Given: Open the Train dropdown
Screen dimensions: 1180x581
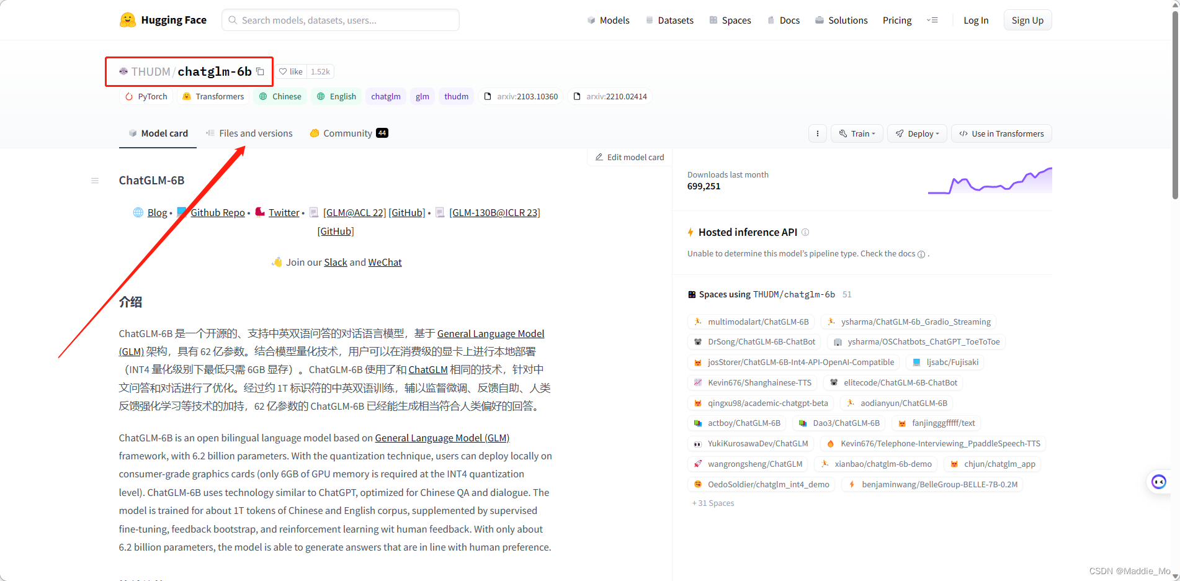Looking at the screenshot, I should pyautogui.click(x=857, y=133).
